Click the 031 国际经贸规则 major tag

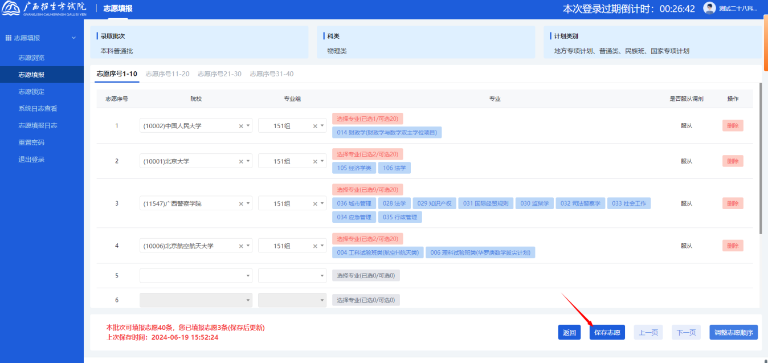coord(486,203)
